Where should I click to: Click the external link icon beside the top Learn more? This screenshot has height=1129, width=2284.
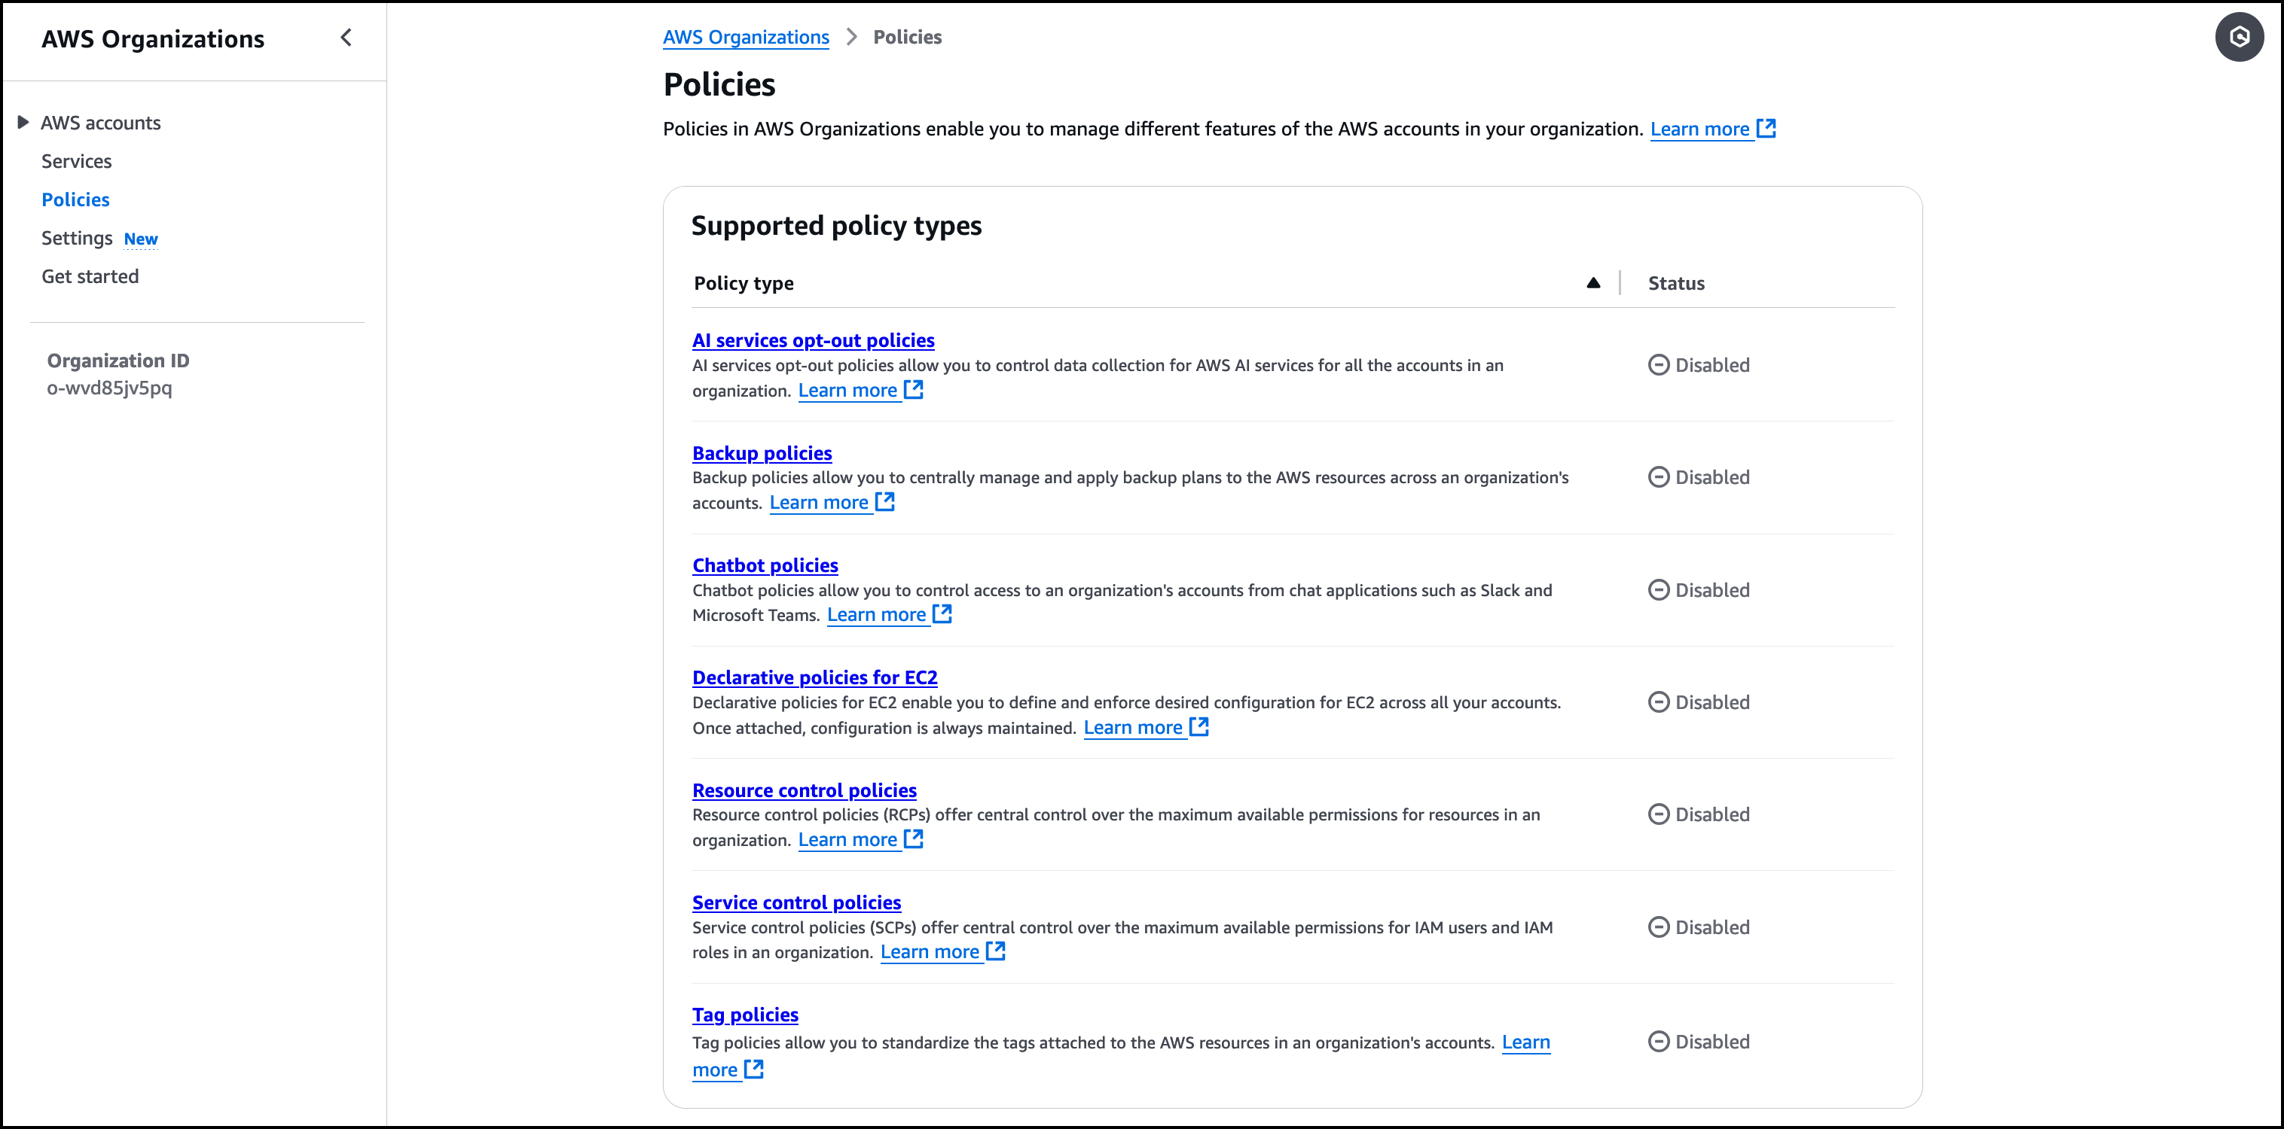[1766, 129]
